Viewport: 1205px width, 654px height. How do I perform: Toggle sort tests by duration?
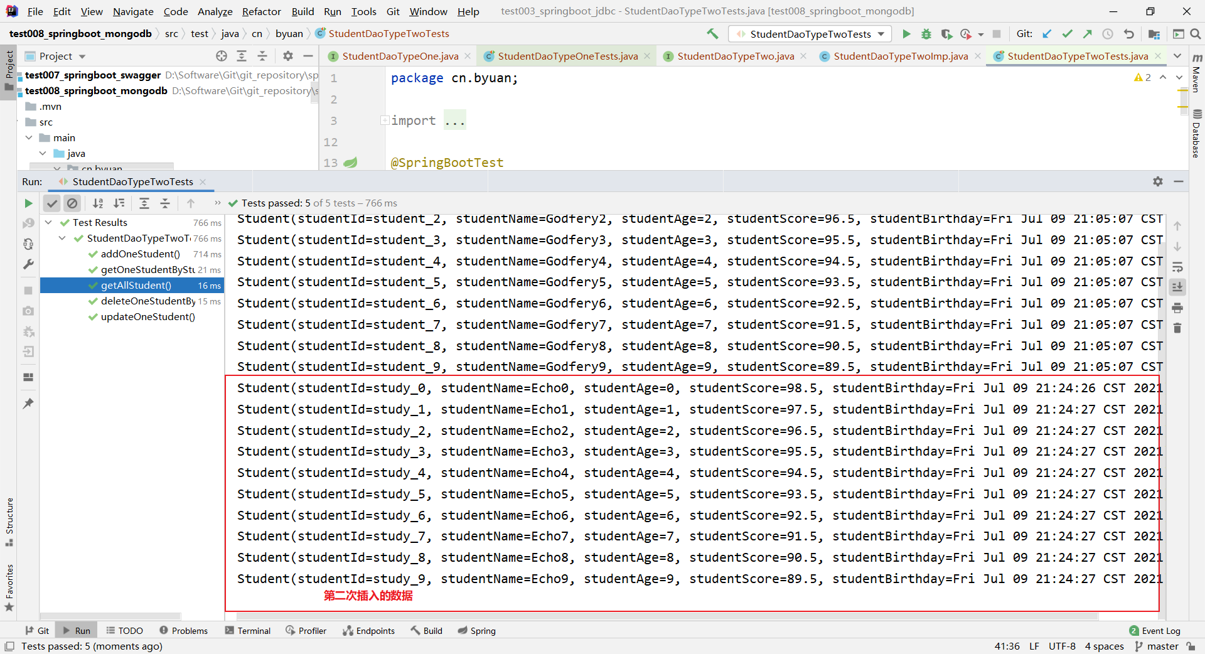point(119,203)
